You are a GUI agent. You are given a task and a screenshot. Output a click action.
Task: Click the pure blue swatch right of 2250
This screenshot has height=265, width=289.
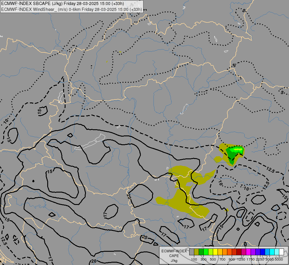[262, 252]
